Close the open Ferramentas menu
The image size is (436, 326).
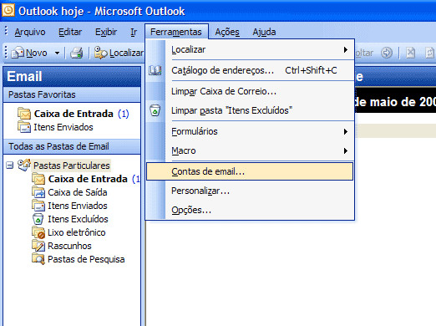176,32
